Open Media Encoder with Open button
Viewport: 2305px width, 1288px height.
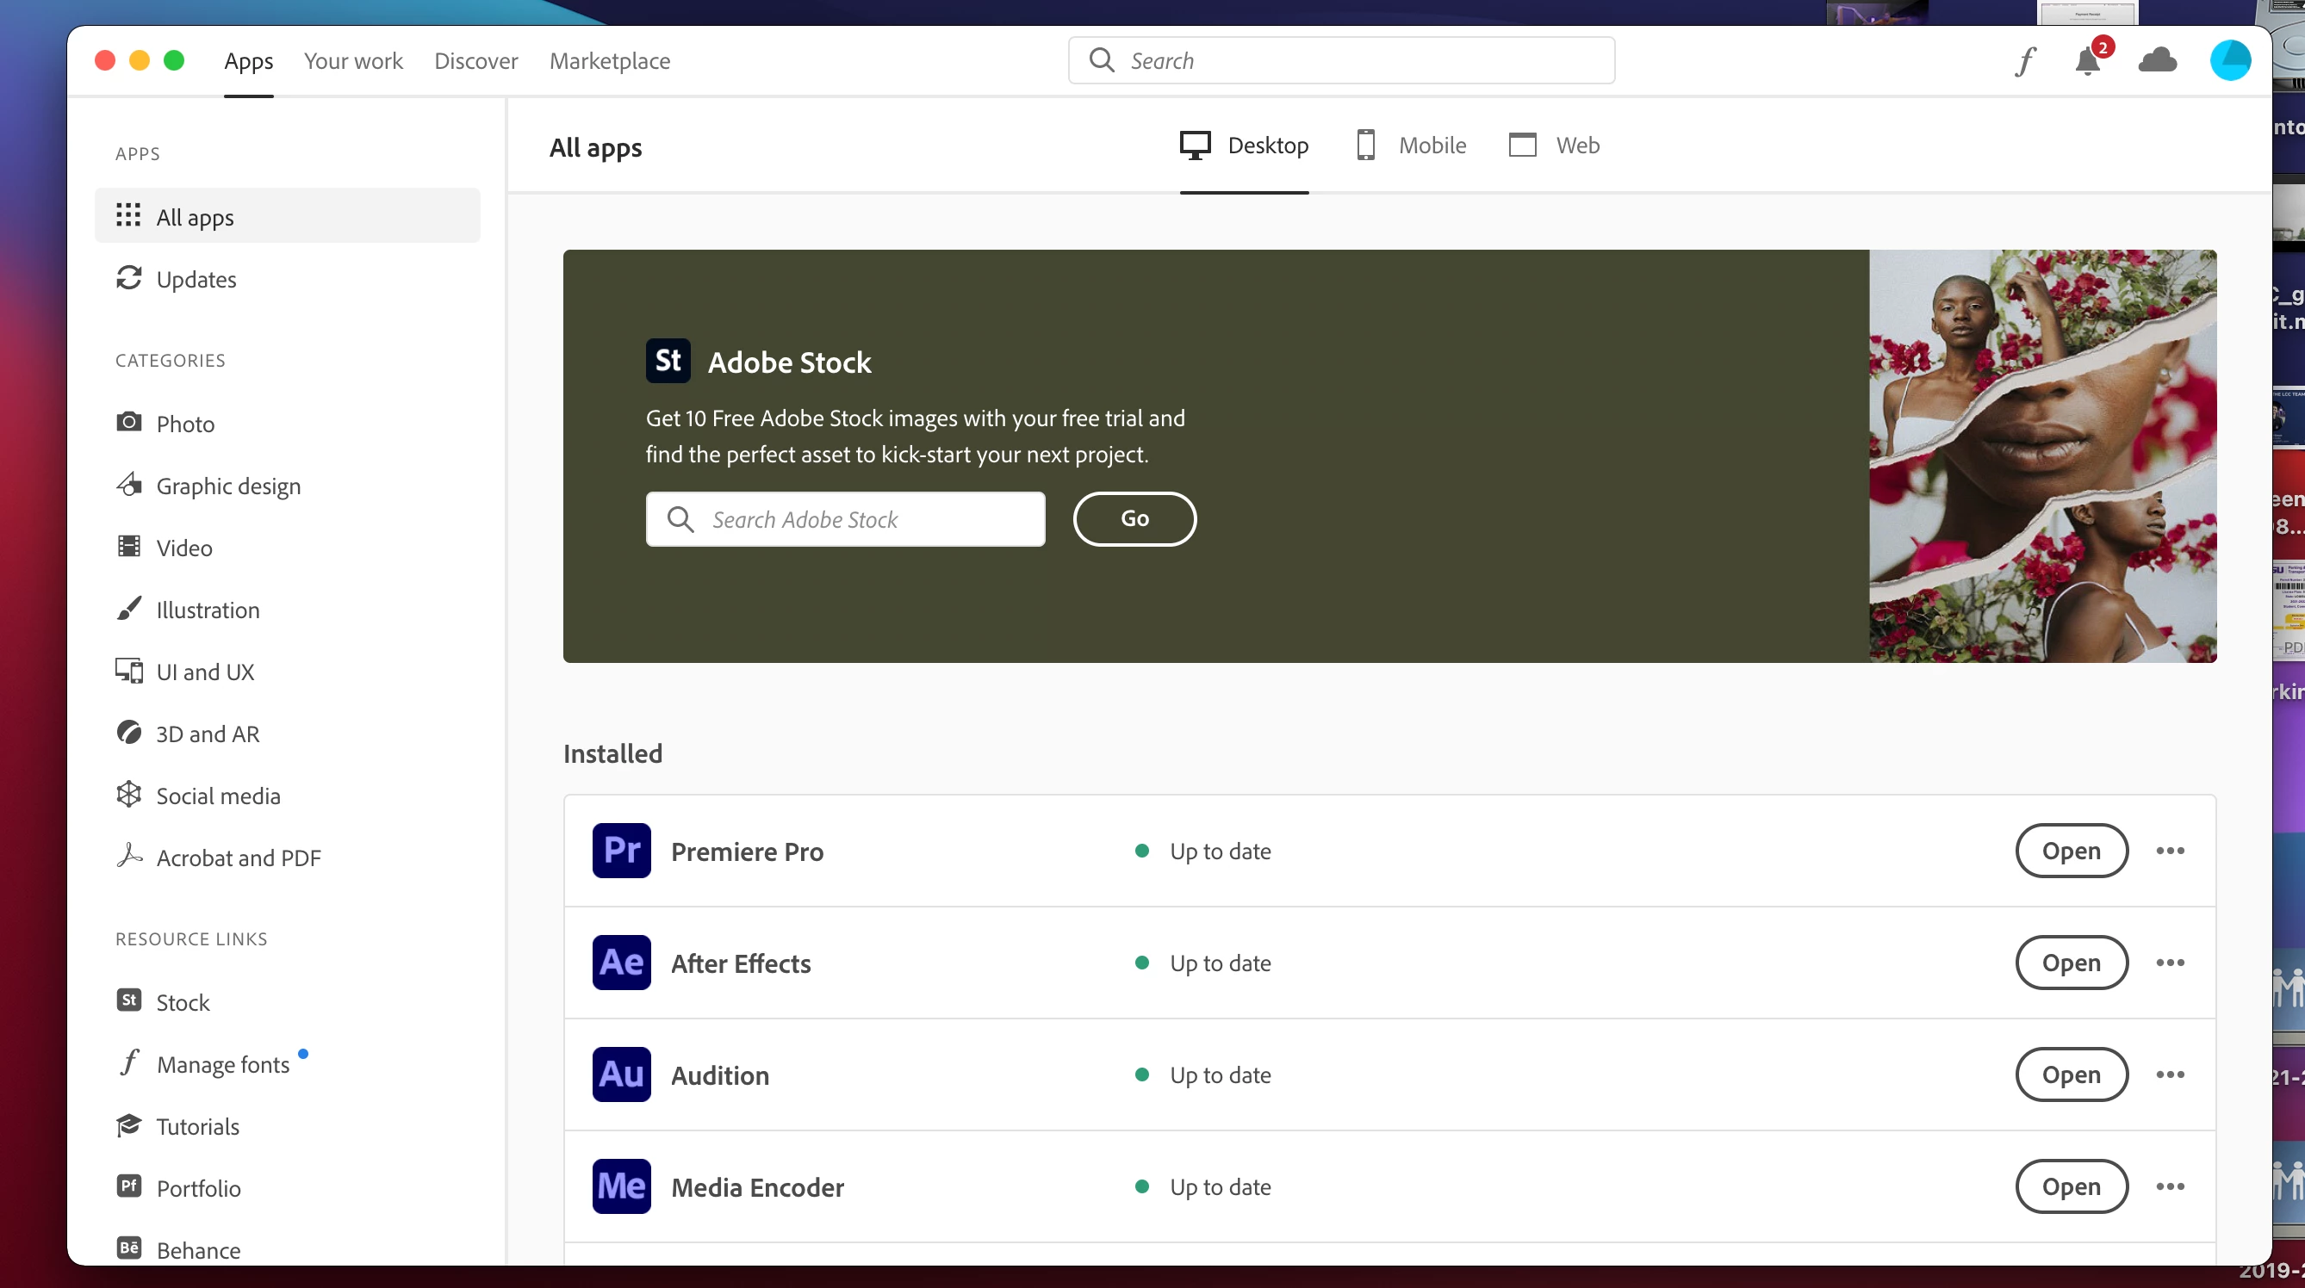tap(2071, 1186)
